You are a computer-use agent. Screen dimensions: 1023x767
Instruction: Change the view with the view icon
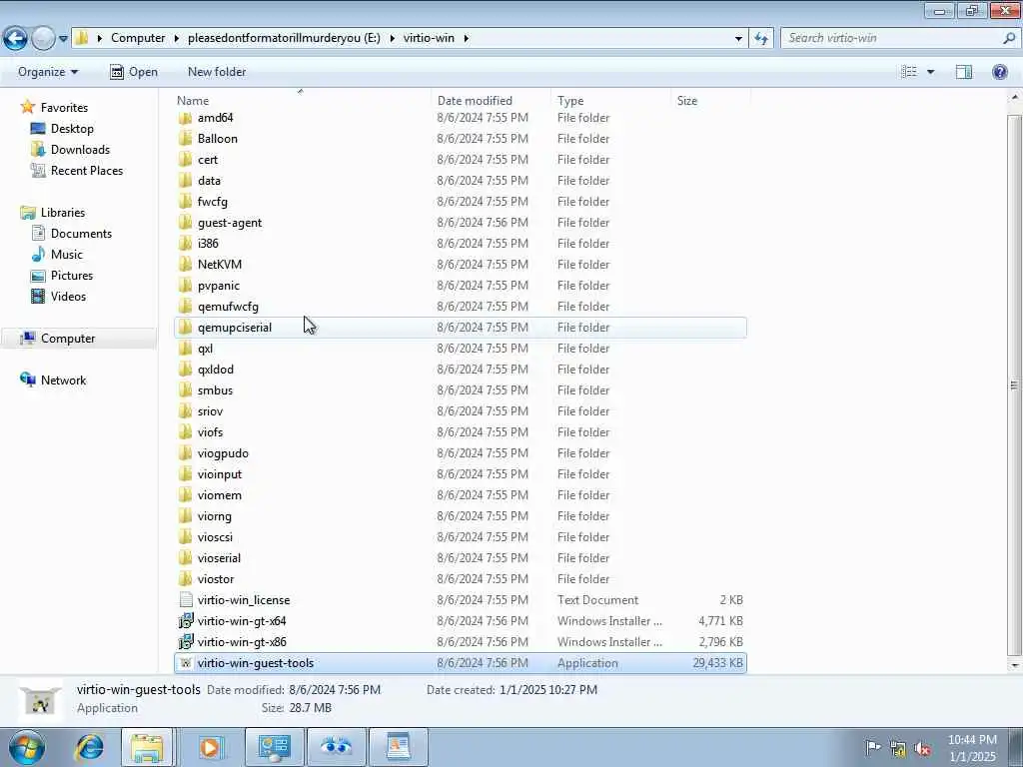pos(909,72)
